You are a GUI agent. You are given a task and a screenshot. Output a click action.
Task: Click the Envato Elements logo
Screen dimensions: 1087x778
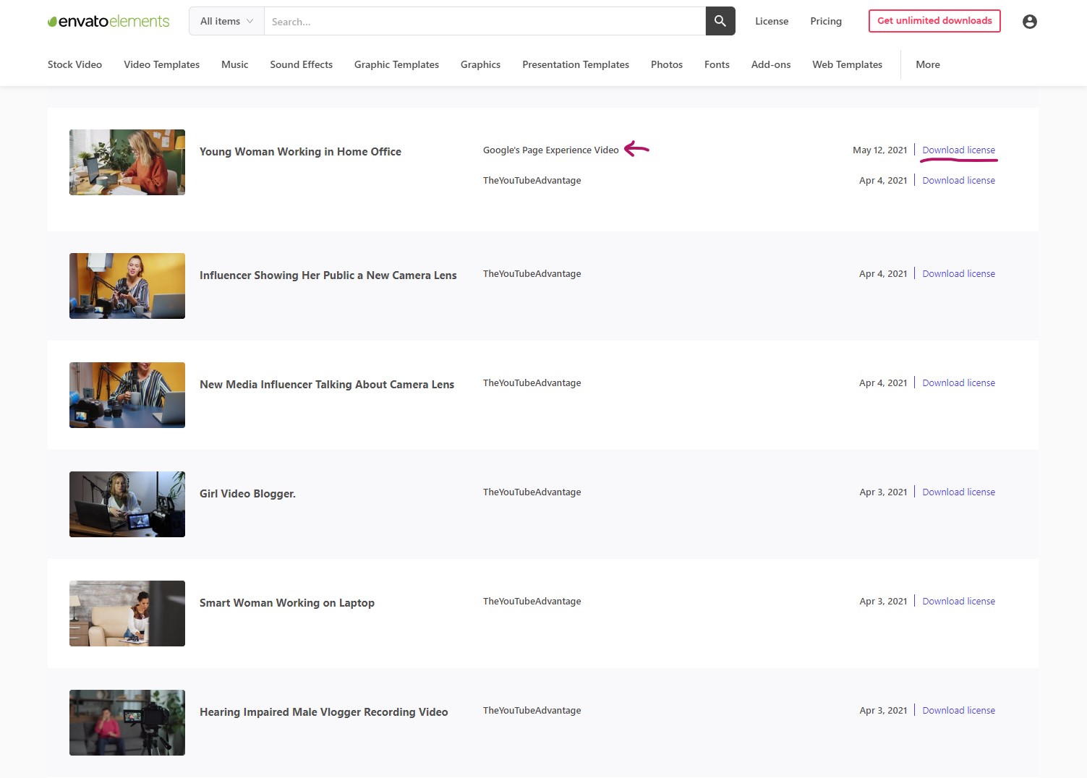108,22
